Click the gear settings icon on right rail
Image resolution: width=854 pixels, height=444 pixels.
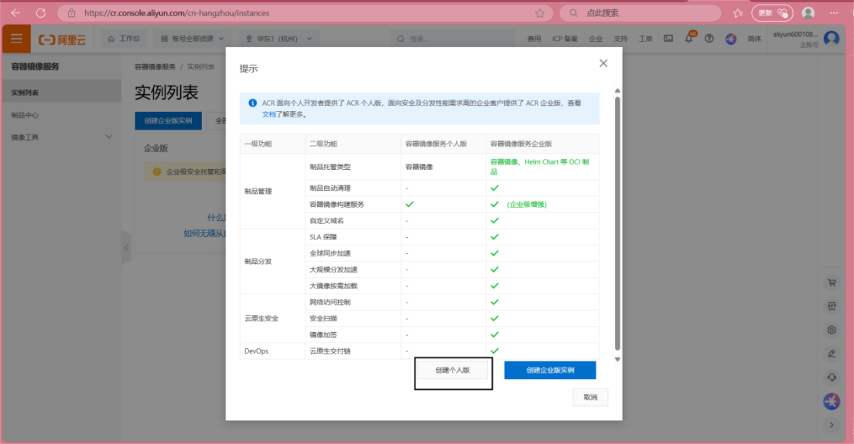pos(832,330)
